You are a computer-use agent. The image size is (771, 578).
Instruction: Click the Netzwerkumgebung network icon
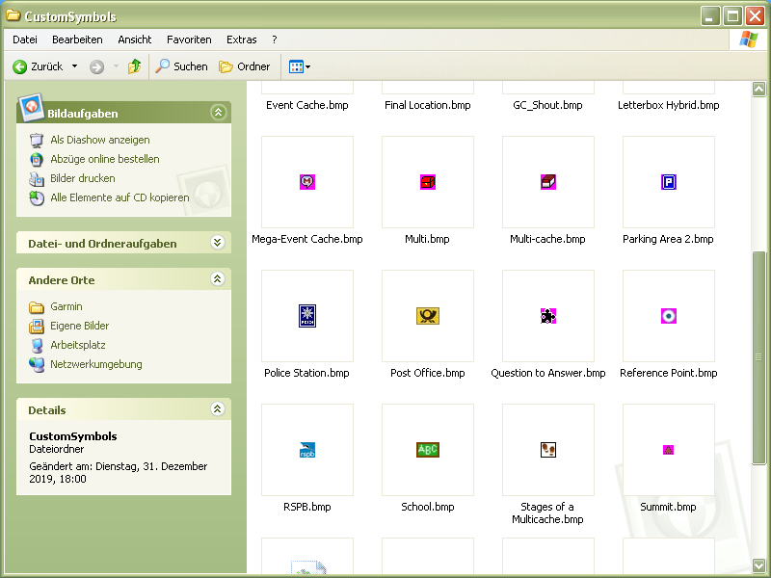[x=37, y=364]
